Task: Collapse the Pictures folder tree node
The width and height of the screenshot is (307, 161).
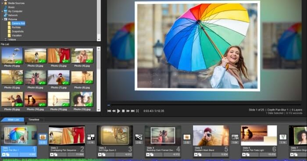Action: coord(2,19)
